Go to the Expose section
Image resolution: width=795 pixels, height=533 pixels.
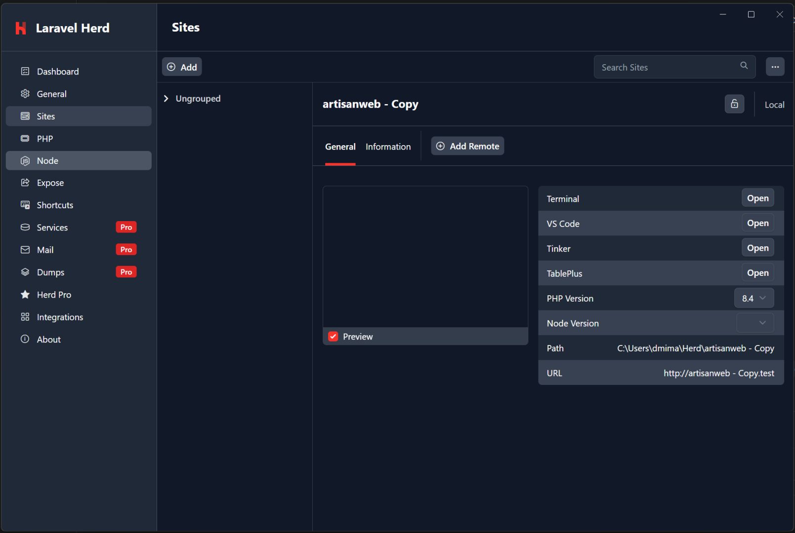tap(79, 183)
